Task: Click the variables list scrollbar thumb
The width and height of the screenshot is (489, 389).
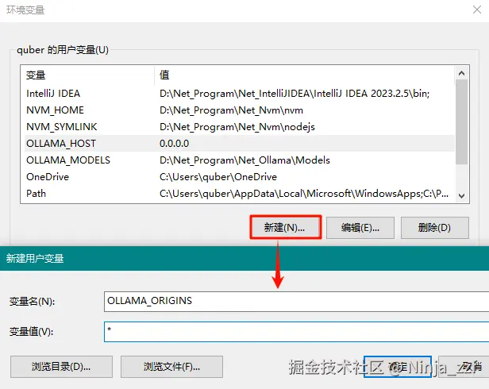Action: [x=461, y=121]
